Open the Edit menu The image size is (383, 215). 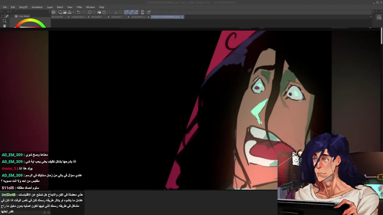(x=13, y=7)
